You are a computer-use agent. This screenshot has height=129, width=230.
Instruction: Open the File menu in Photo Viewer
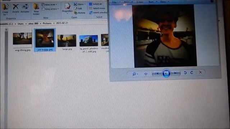(114, 2)
